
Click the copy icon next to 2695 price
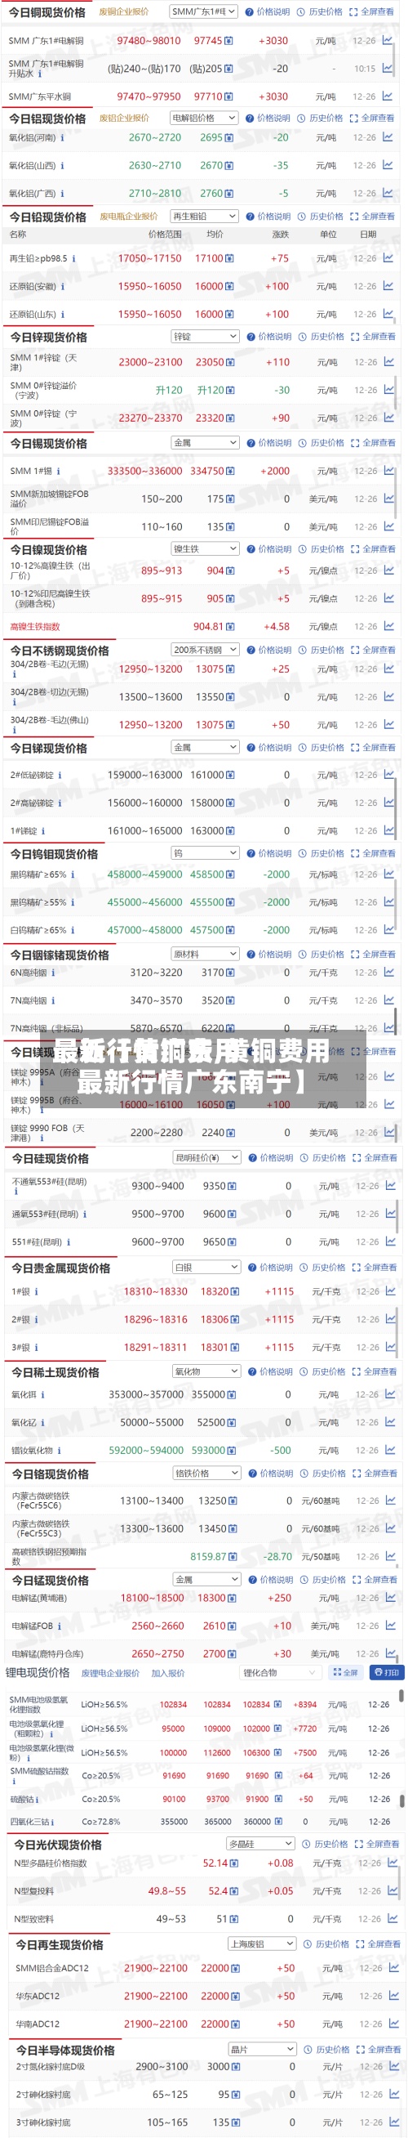point(228,138)
